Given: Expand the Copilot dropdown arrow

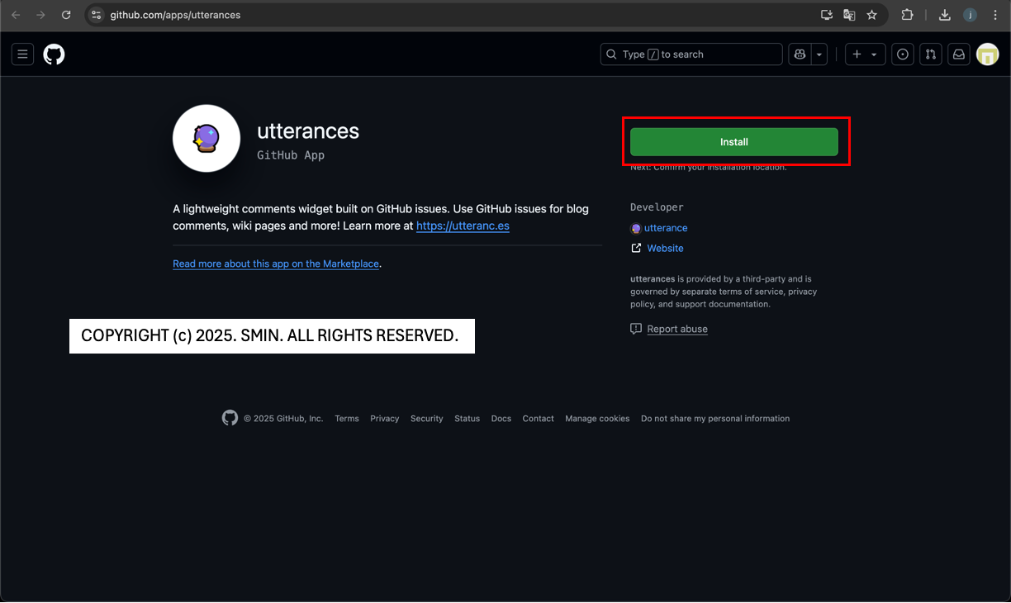Looking at the screenshot, I should [819, 55].
